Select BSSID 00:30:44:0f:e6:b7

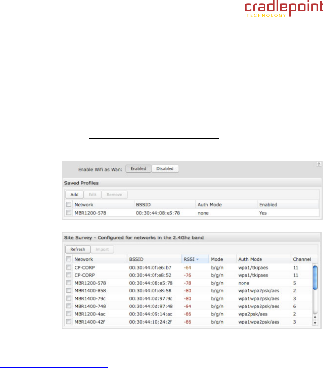(x=150, y=268)
